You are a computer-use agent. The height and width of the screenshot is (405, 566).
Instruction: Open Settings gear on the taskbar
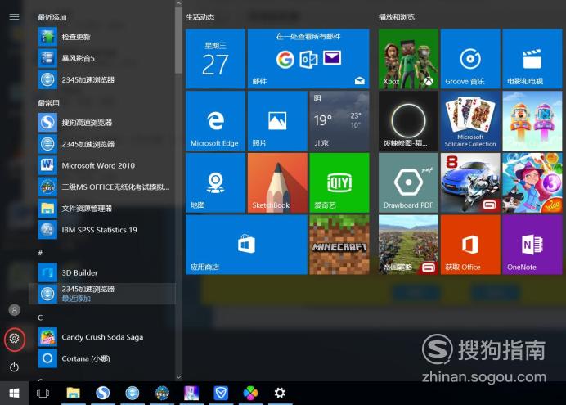(280, 393)
